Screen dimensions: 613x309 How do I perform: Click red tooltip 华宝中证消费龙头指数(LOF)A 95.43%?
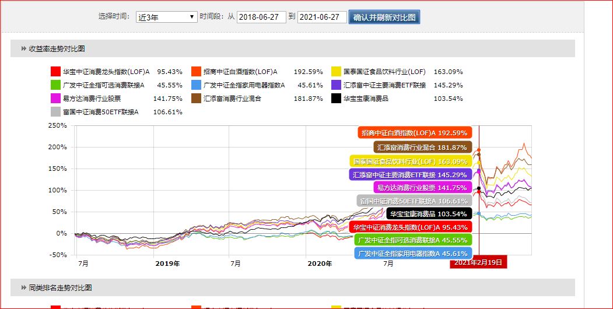click(411, 227)
